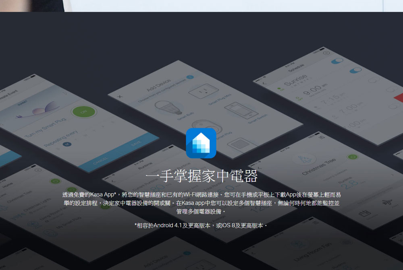Tap the plus icon on the Schedule screen
Viewport: 403px width, 270px height.
click(326, 53)
